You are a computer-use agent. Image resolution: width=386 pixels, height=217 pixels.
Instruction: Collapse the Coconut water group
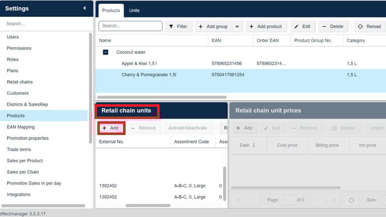click(x=105, y=52)
